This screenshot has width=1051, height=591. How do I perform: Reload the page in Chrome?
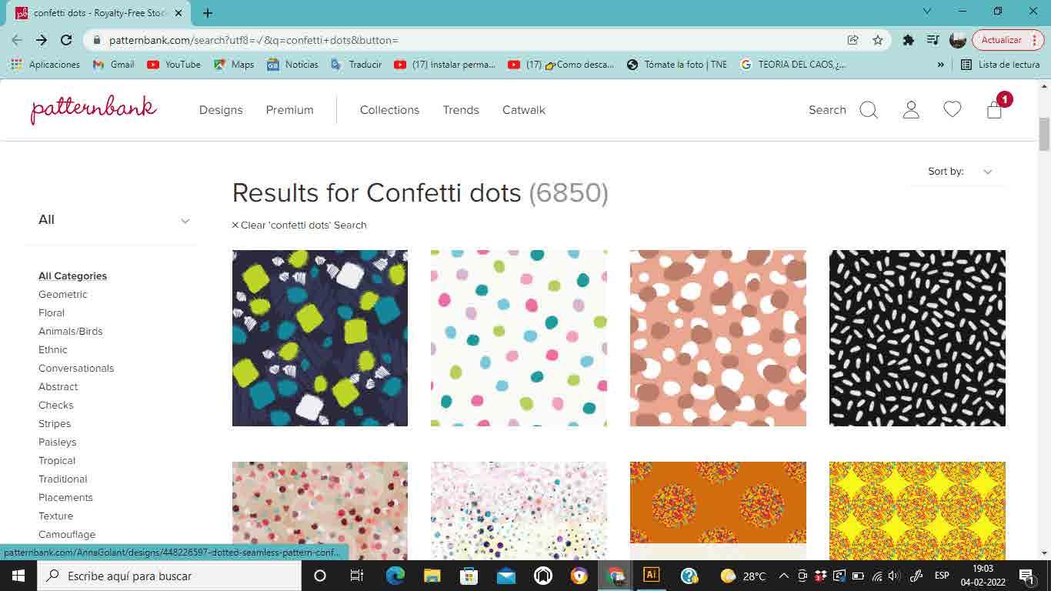tap(66, 40)
